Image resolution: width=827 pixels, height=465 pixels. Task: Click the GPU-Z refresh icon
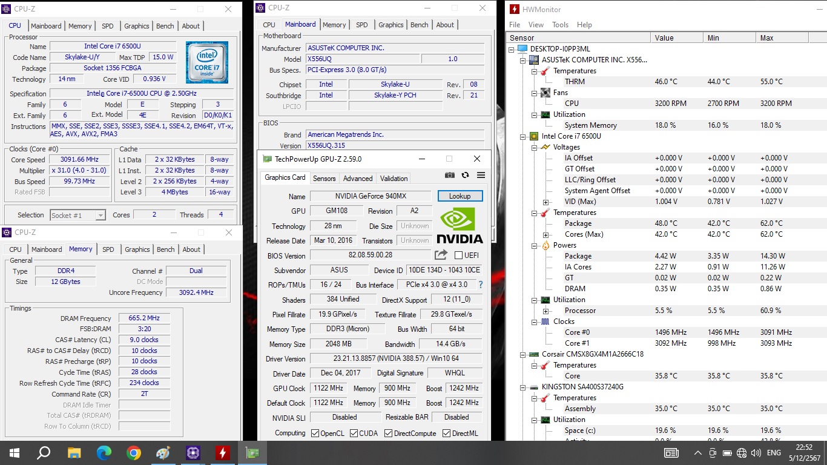pos(465,175)
